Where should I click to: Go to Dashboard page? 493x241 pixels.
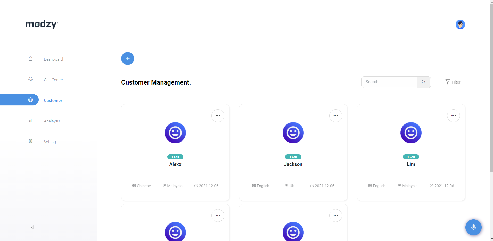53,59
